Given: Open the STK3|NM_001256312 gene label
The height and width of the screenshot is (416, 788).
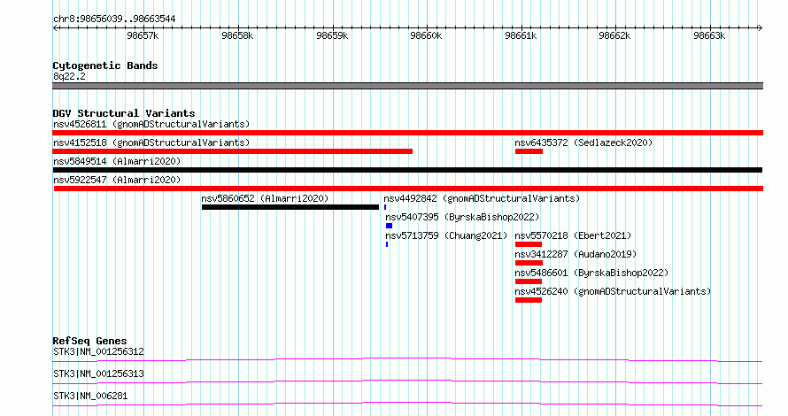Looking at the screenshot, I should (x=98, y=351).
